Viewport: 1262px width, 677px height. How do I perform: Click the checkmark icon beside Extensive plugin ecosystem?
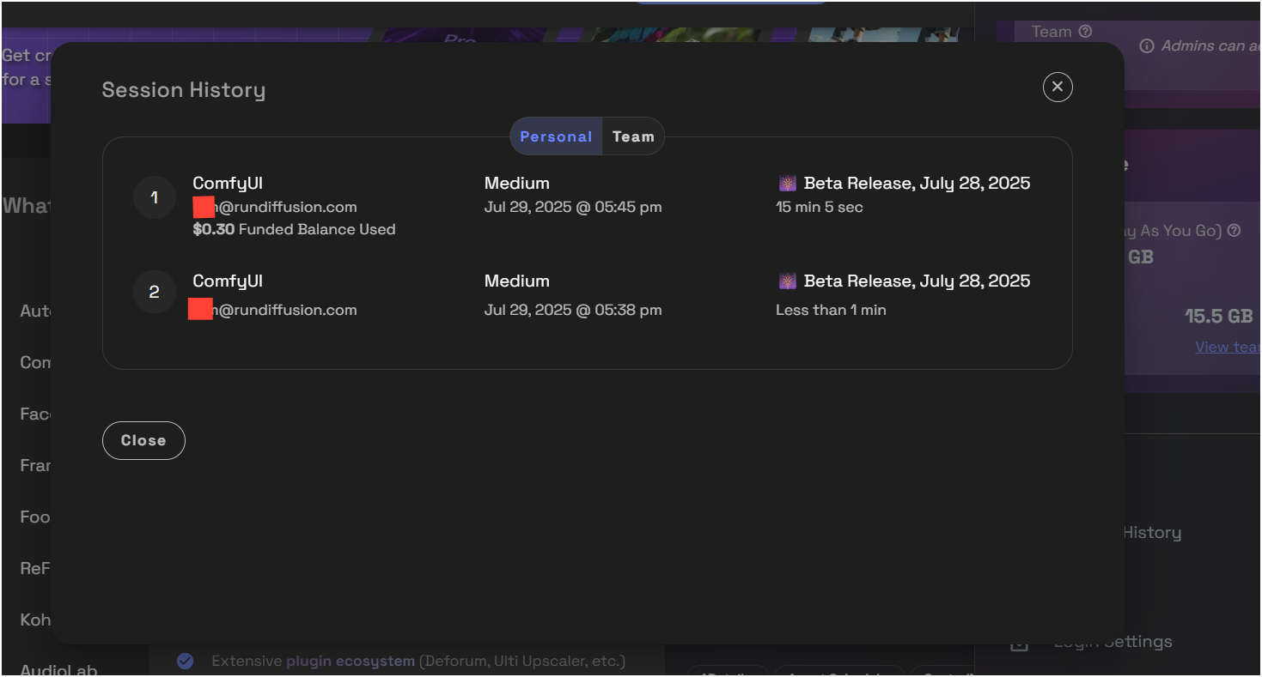pos(185,661)
